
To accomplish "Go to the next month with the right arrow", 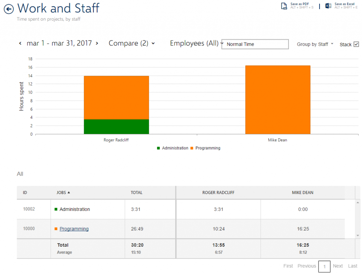I will tap(97, 43).
